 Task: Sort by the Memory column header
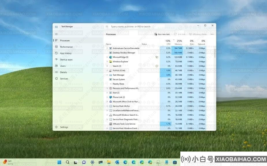[178, 42]
